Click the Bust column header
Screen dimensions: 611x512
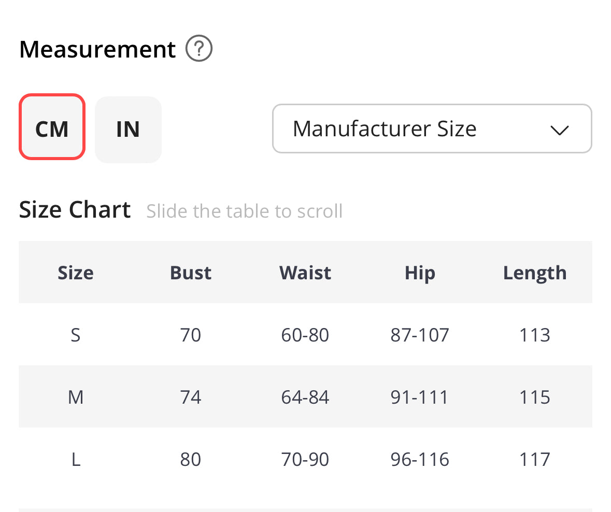[x=191, y=273]
